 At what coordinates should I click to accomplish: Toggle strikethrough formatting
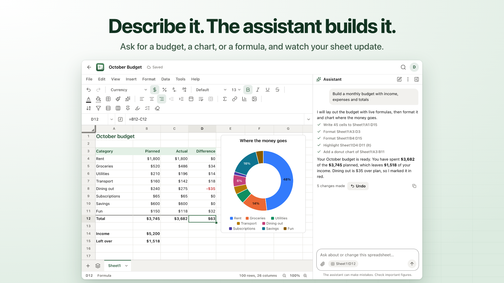[x=277, y=90]
